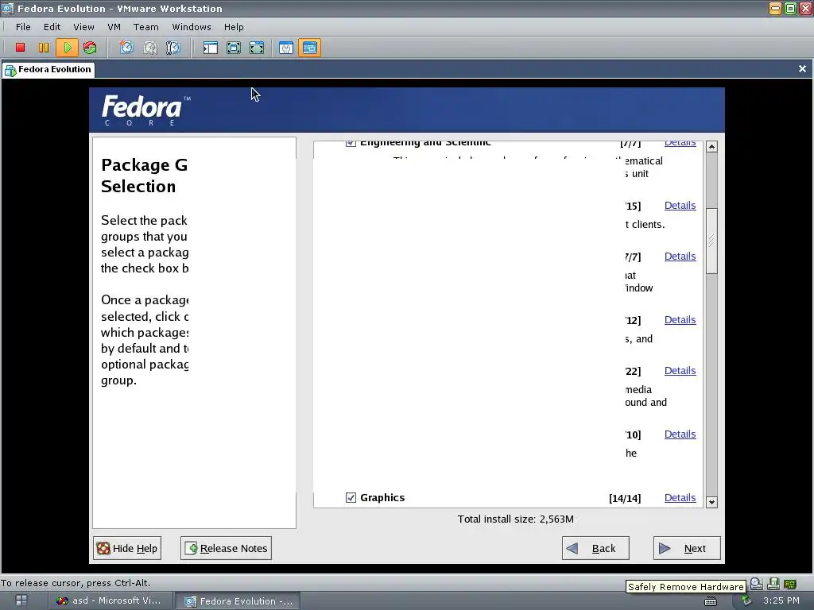The image size is (814, 610).
Task: Click the Suspend (pause) toolbar icon
Action: [x=44, y=48]
